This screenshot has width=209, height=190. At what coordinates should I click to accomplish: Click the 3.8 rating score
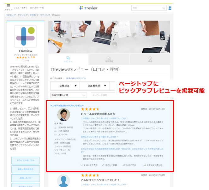(x=33, y=57)
